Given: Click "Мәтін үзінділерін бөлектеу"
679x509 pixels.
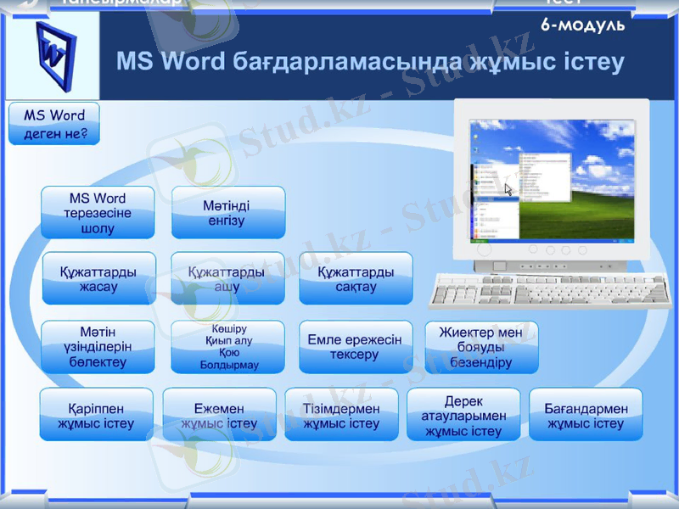Looking at the screenshot, I should tap(97, 346).
